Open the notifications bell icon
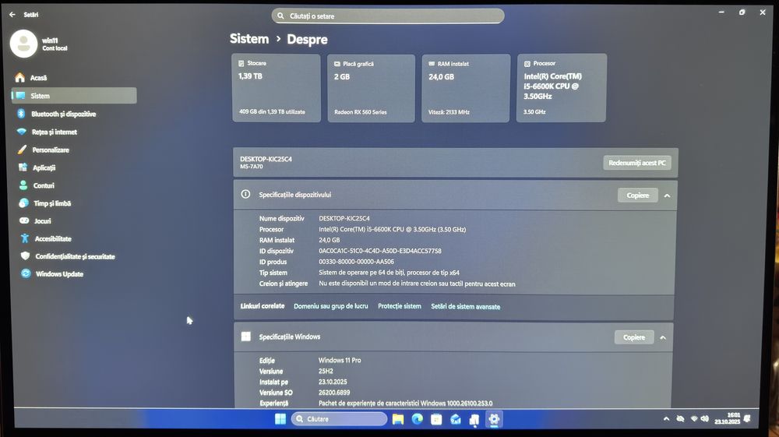The image size is (779, 437). click(747, 418)
